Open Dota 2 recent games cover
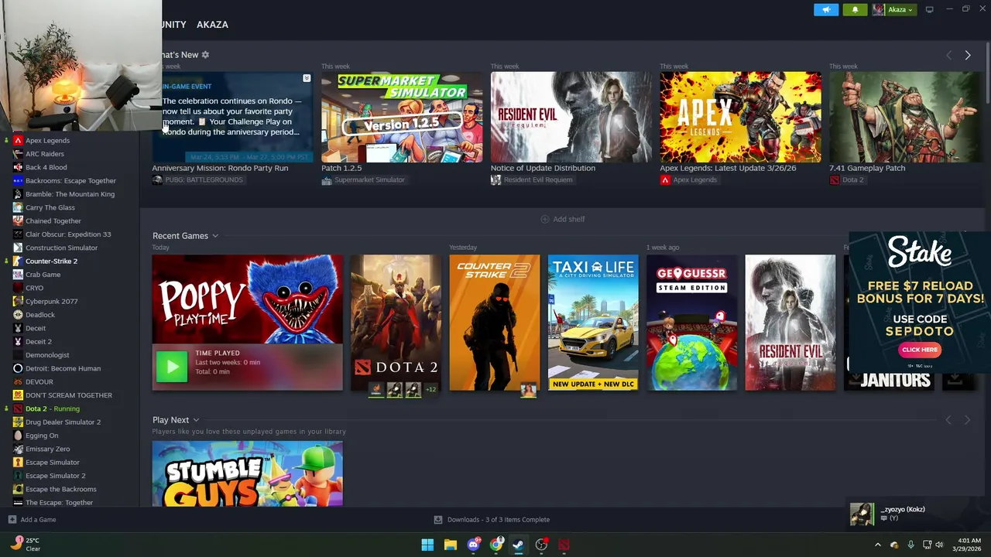The image size is (991, 557). pos(396,323)
